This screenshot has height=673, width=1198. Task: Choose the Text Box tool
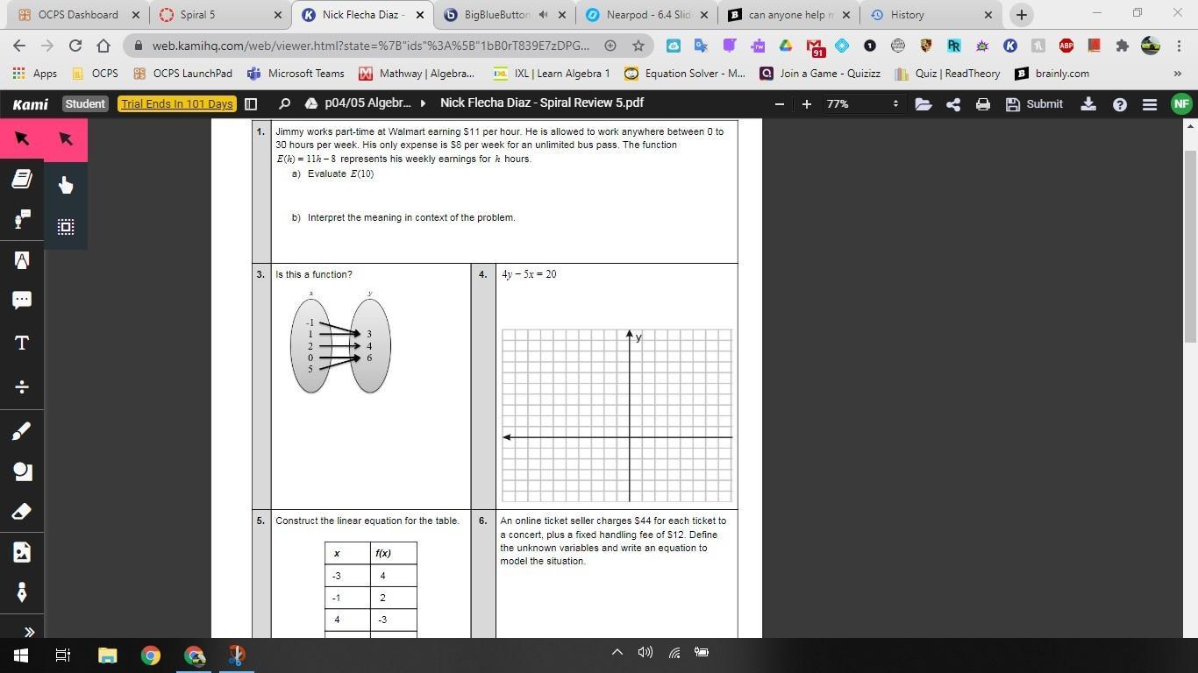[x=22, y=343]
